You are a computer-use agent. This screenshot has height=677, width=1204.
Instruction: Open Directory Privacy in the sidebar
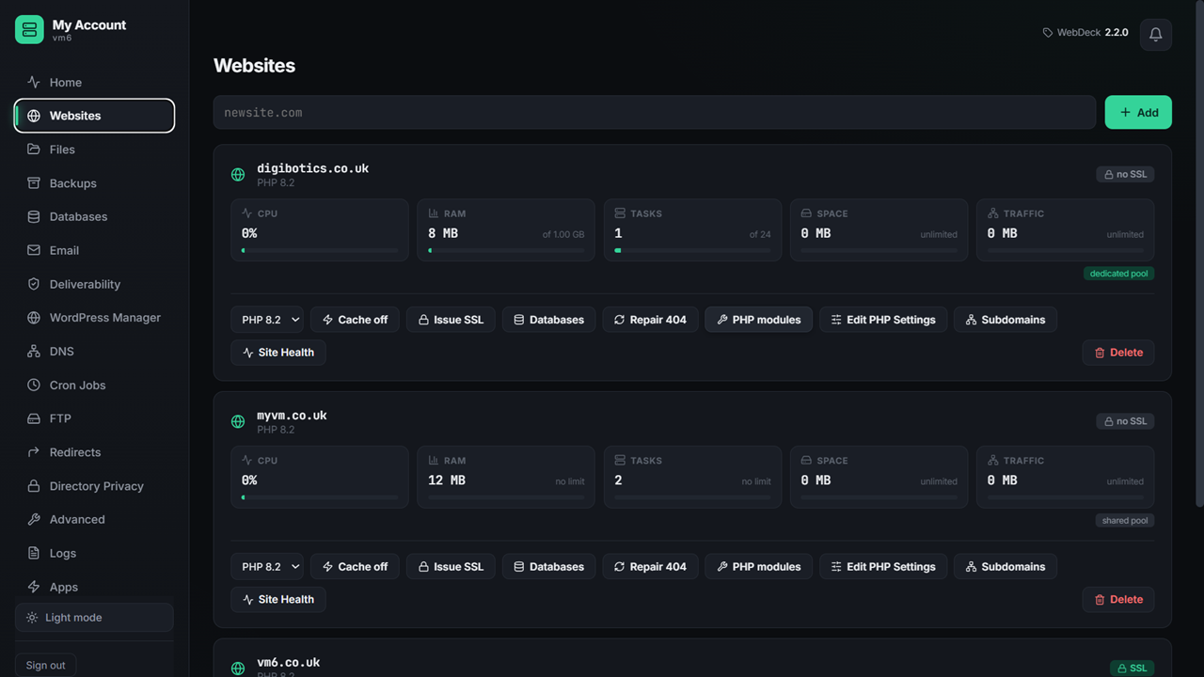[x=94, y=486]
